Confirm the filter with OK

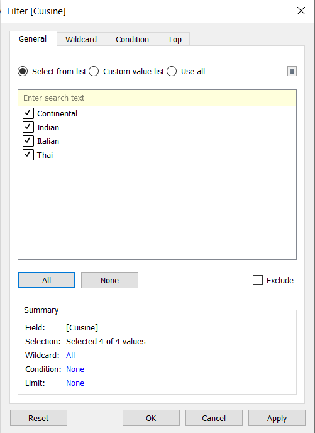(151, 418)
